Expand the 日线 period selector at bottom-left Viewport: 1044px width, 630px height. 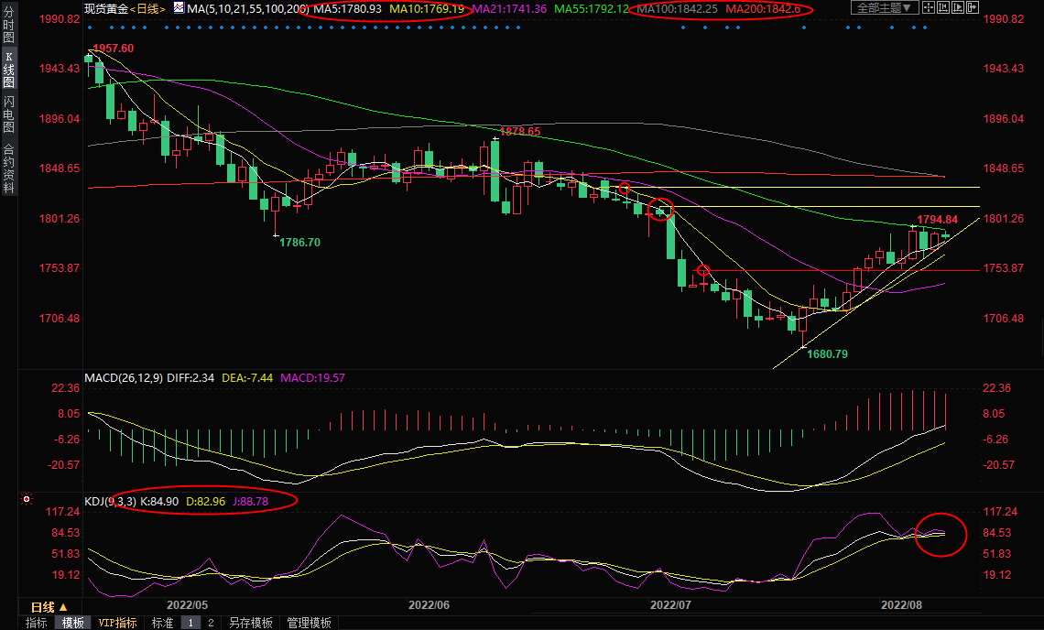[49, 607]
